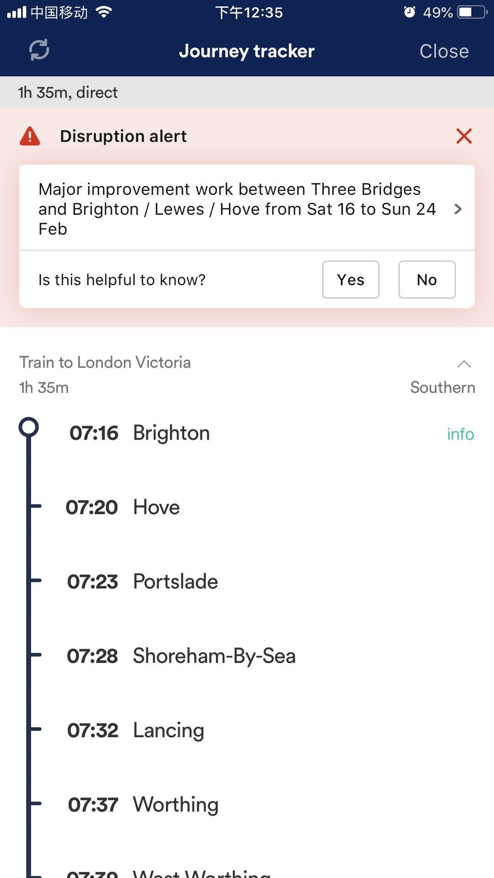The width and height of the screenshot is (494, 878).
Task: Tap the red disruption warning triangle
Action: pos(30,136)
